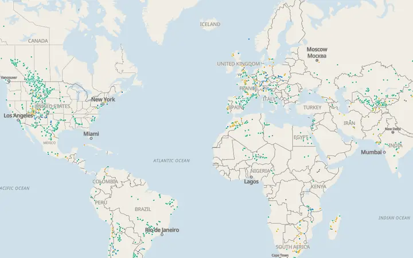Select the FRANCE country label
This screenshot has height=258, width=413.
click(x=248, y=88)
